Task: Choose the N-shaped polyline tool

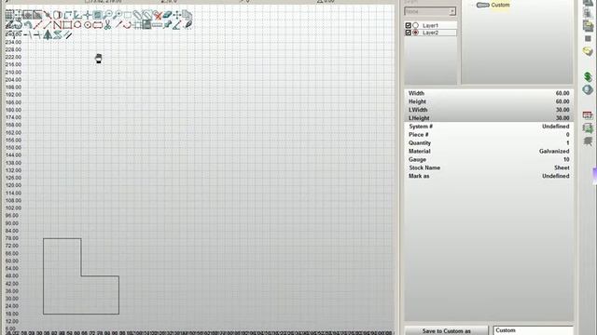Action: (58, 25)
